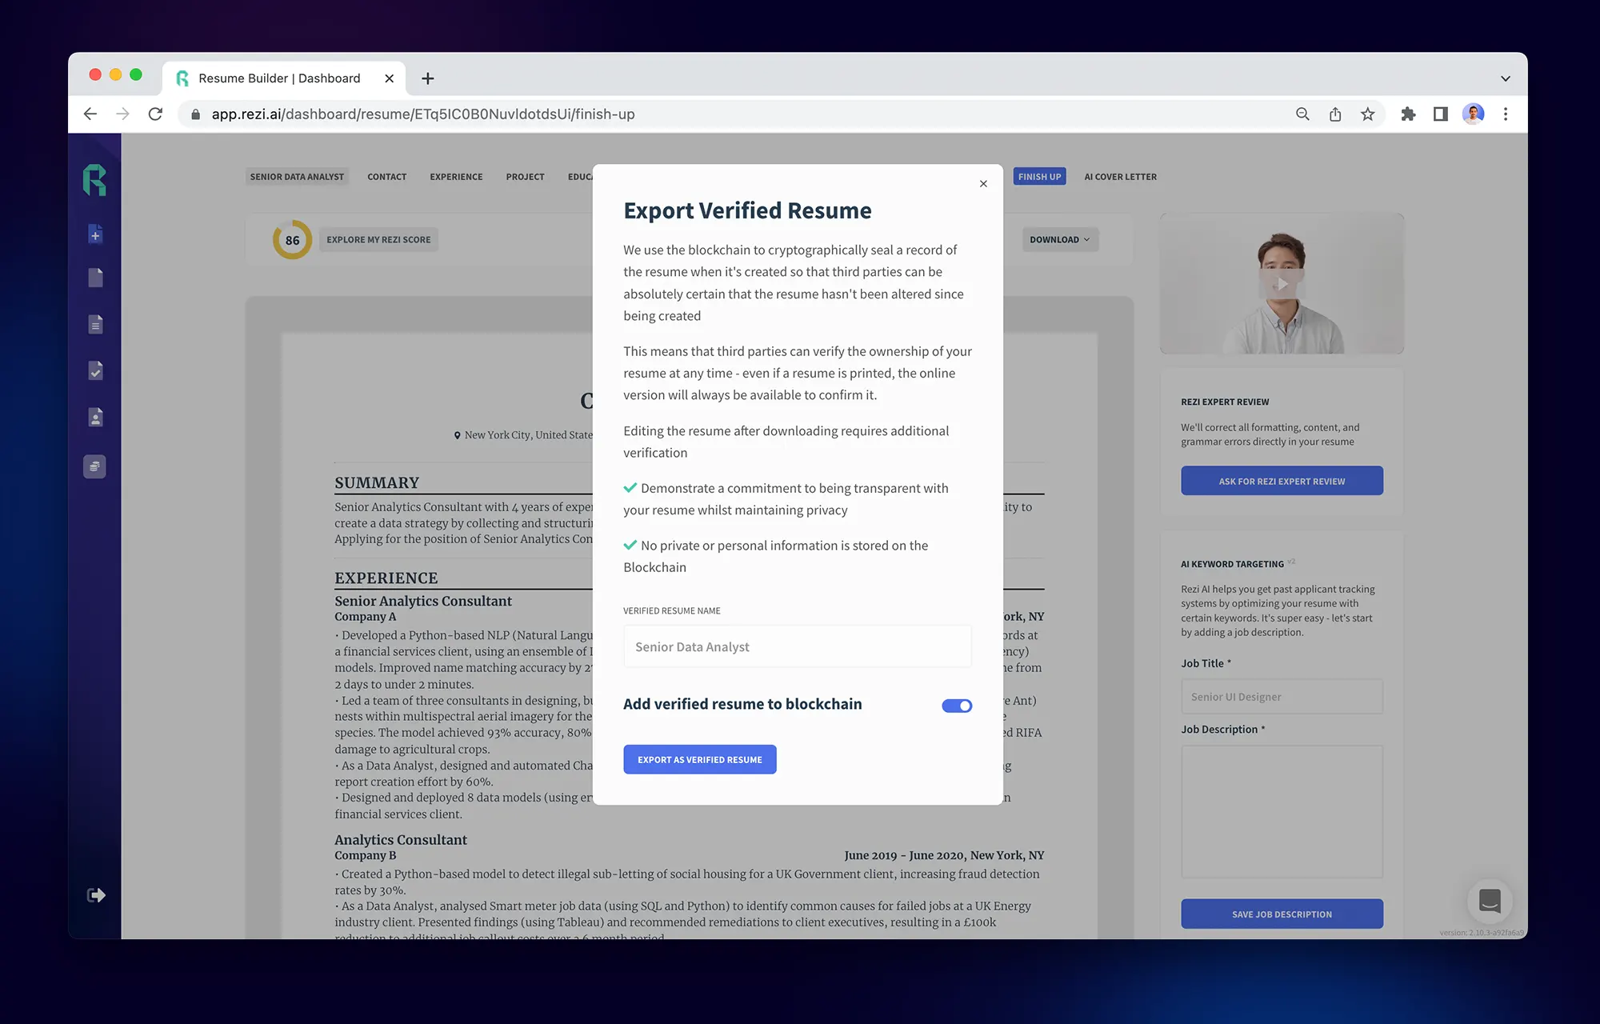Screen dimensions: 1600x1024
Task: Bookmark this page with the star icon
Action: tap(1368, 114)
